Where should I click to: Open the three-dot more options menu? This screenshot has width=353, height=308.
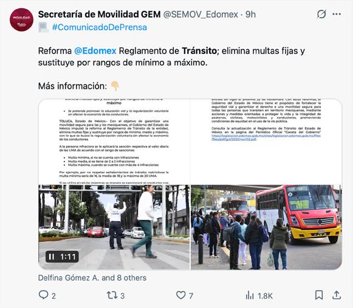(337, 14)
